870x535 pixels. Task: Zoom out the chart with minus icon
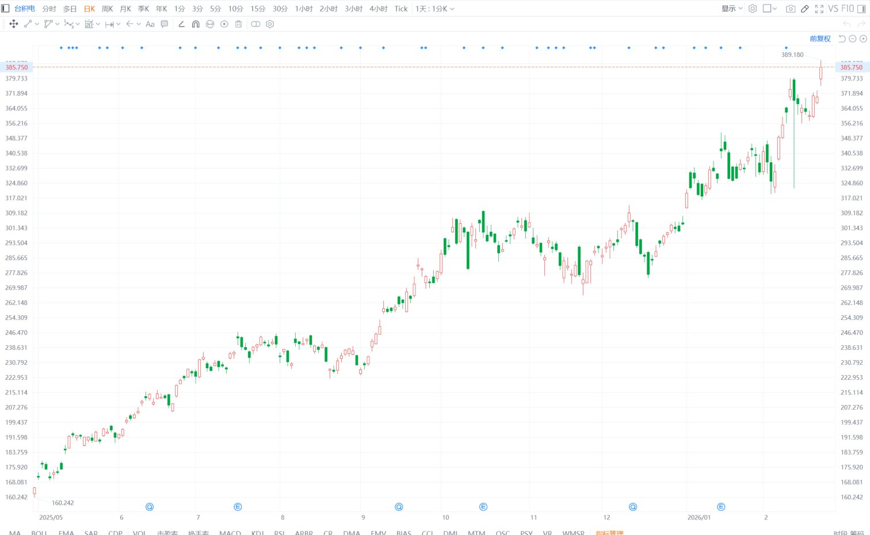853,39
